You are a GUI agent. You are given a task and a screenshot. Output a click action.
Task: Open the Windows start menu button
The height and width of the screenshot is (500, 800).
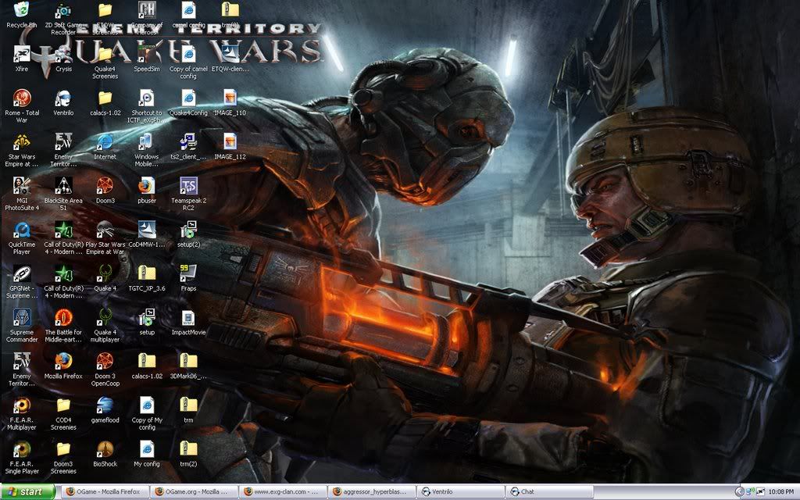pos(27,492)
